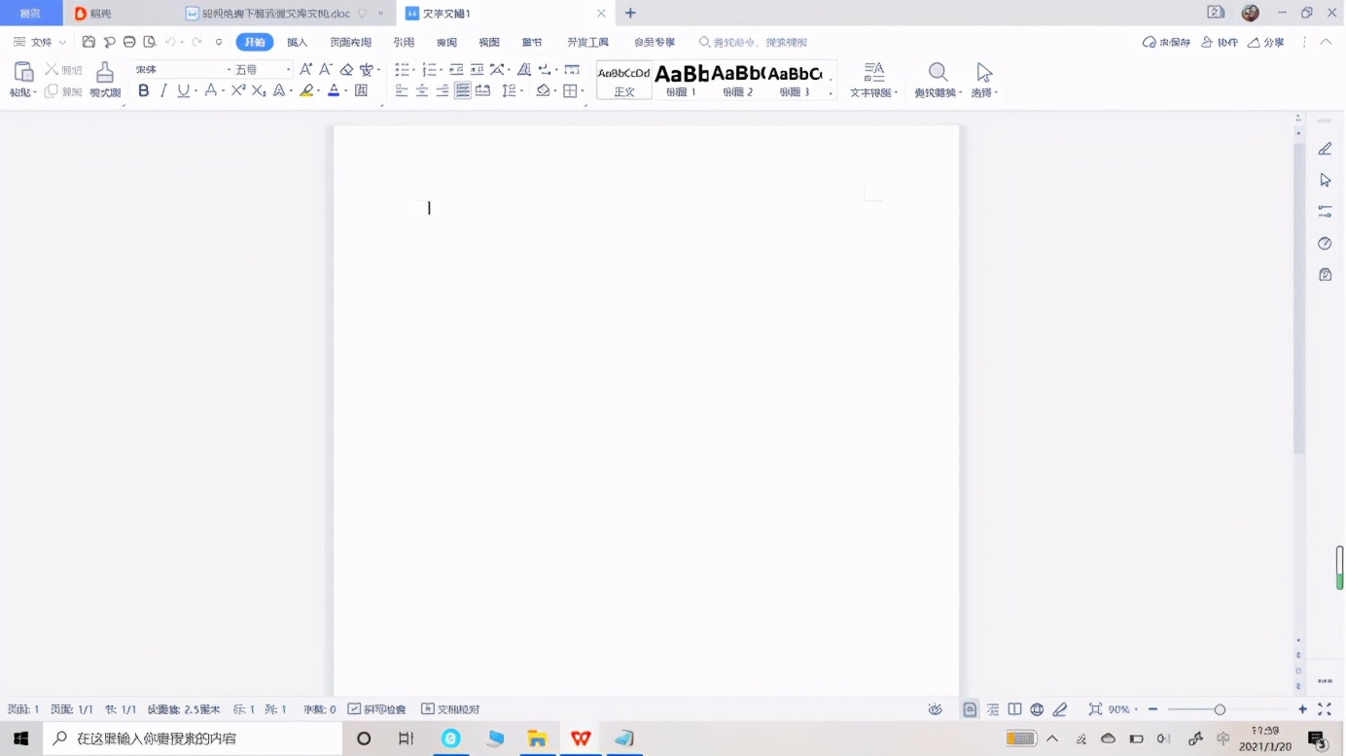Click the Find and Replace magnifier icon

[938, 74]
